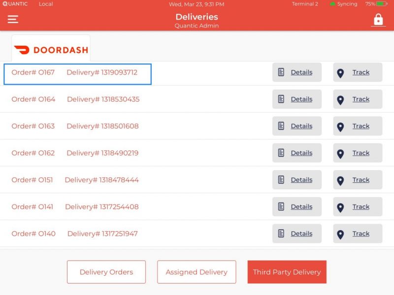Click the map pin icon for Order O151

[x=340, y=179]
